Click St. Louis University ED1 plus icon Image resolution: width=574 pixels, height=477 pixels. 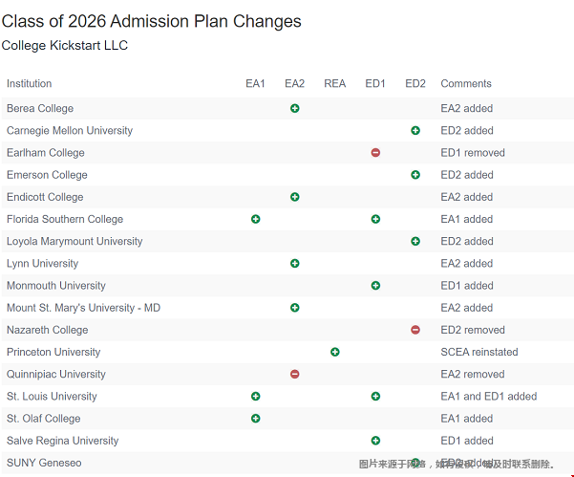[x=375, y=396]
